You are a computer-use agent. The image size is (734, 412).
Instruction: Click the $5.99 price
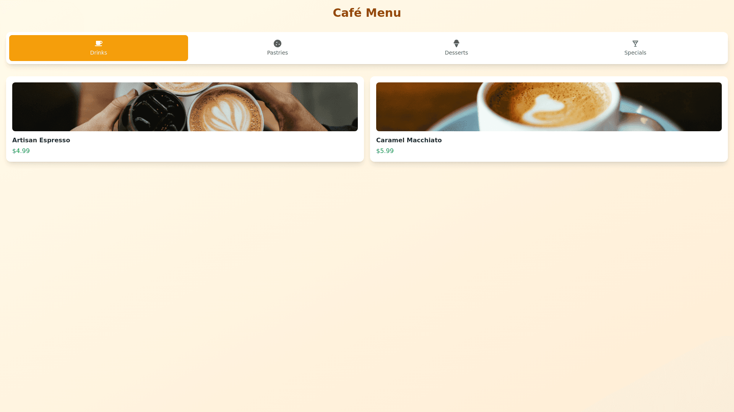coord(385,151)
